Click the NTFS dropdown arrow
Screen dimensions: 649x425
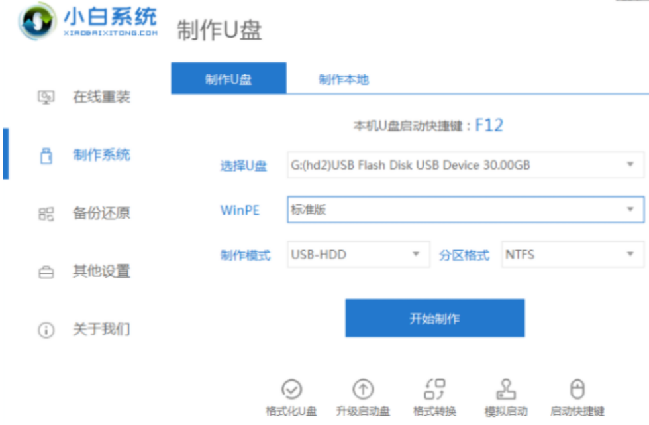(x=630, y=254)
